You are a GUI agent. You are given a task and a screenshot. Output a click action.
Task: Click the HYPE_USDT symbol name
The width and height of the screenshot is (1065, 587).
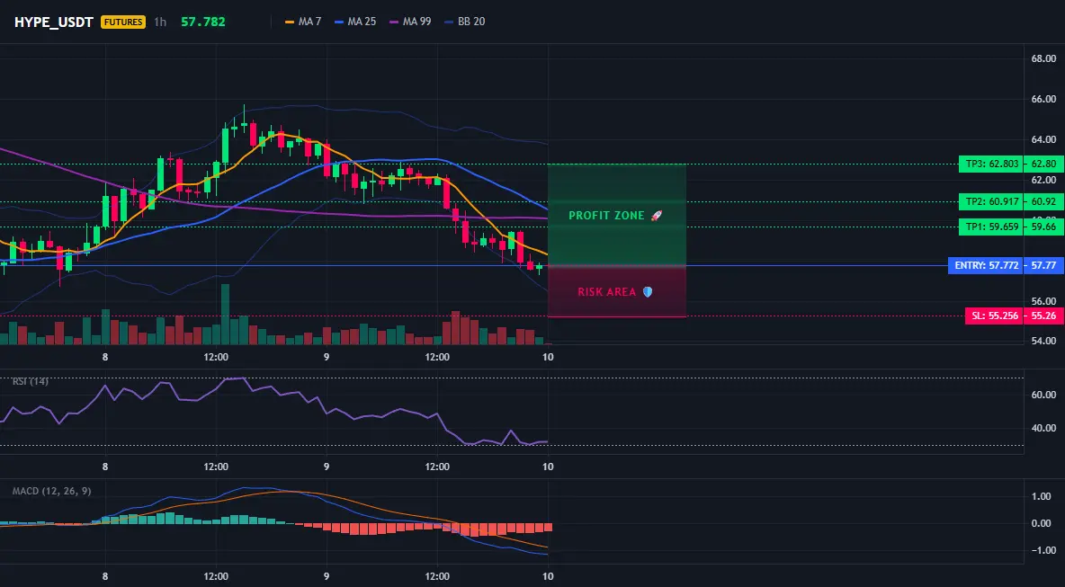pyautogui.click(x=54, y=22)
